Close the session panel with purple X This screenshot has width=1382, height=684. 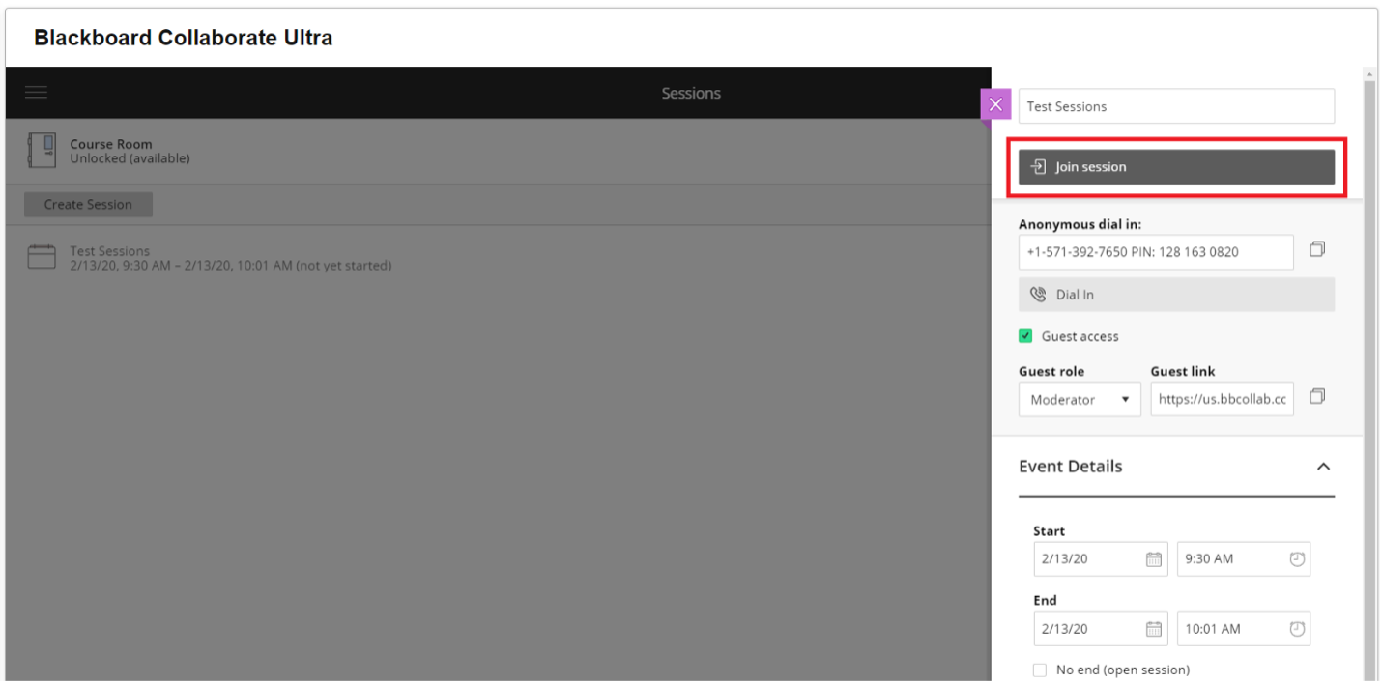[995, 104]
